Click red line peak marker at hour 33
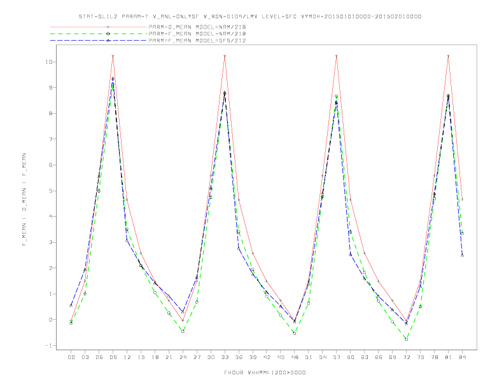This screenshot has height=389, width=504. click(225, 56)
